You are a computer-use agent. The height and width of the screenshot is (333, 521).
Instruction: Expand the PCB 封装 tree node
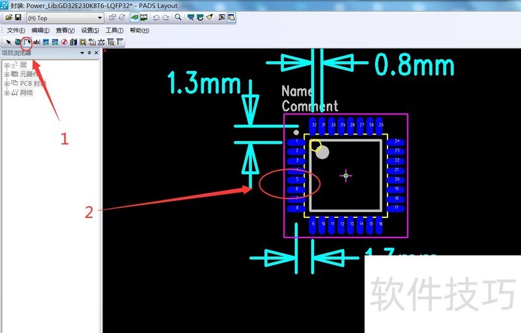click(x=7, y=84)
